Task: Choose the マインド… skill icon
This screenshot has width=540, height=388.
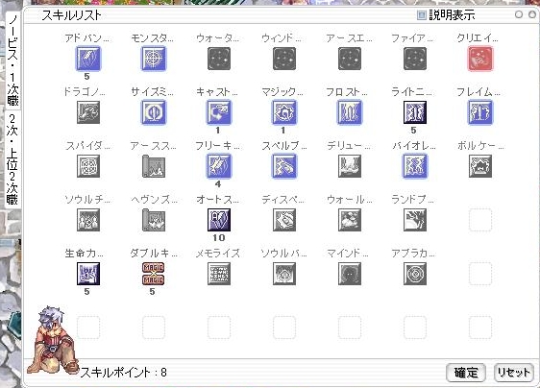Action: [350, 274]
